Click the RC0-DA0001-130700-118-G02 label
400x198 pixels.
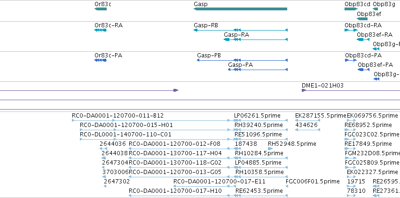(175, 163)
